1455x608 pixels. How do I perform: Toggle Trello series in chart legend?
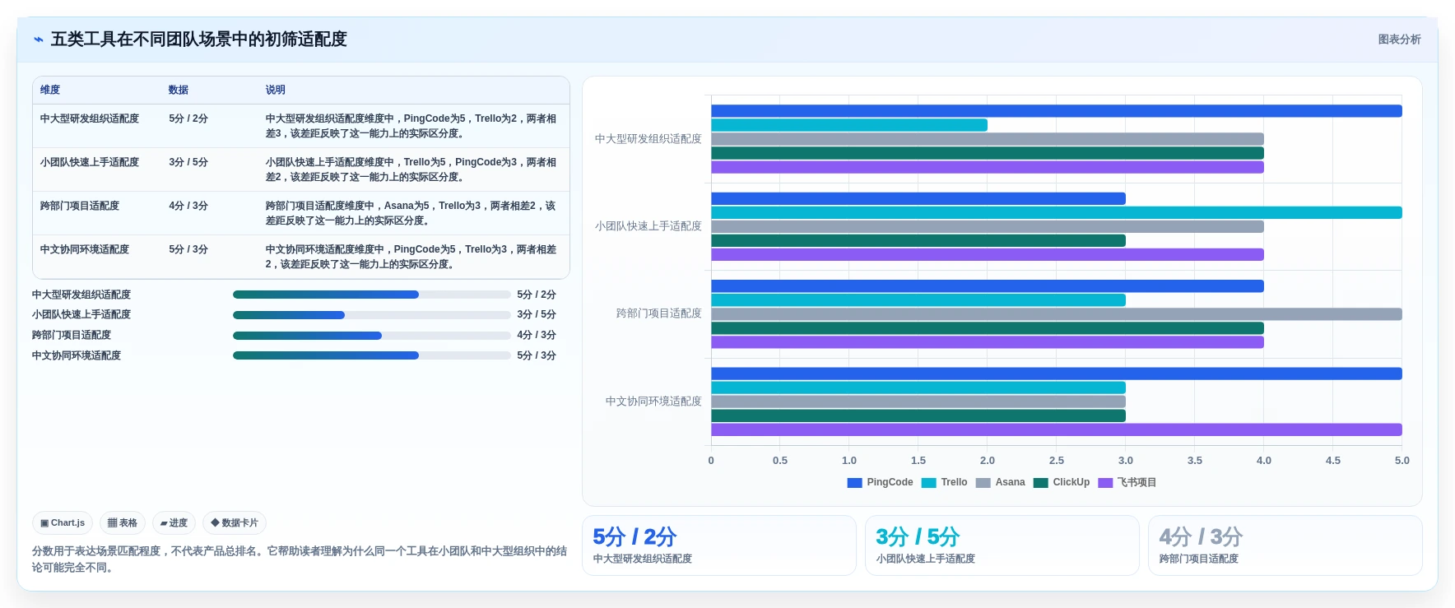944,482
